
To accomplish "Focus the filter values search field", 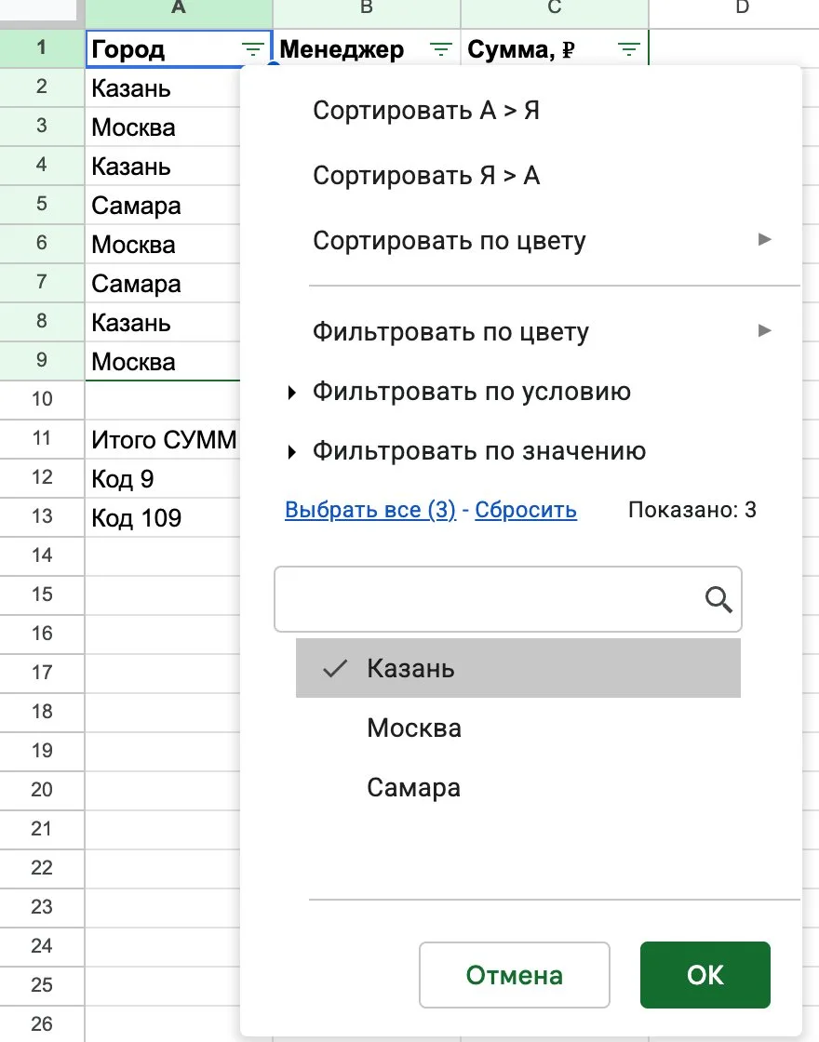I will click(x=508, y=599).
